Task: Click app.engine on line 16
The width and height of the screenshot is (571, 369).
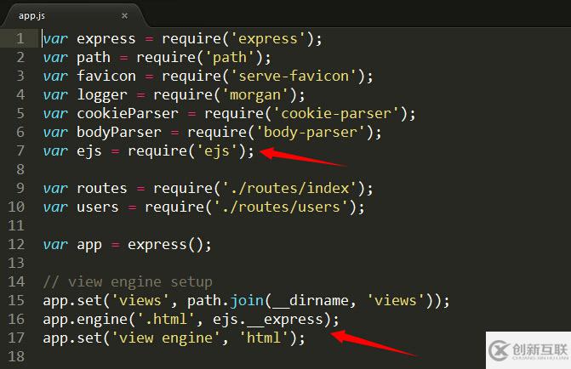Action: pos(84,319)
